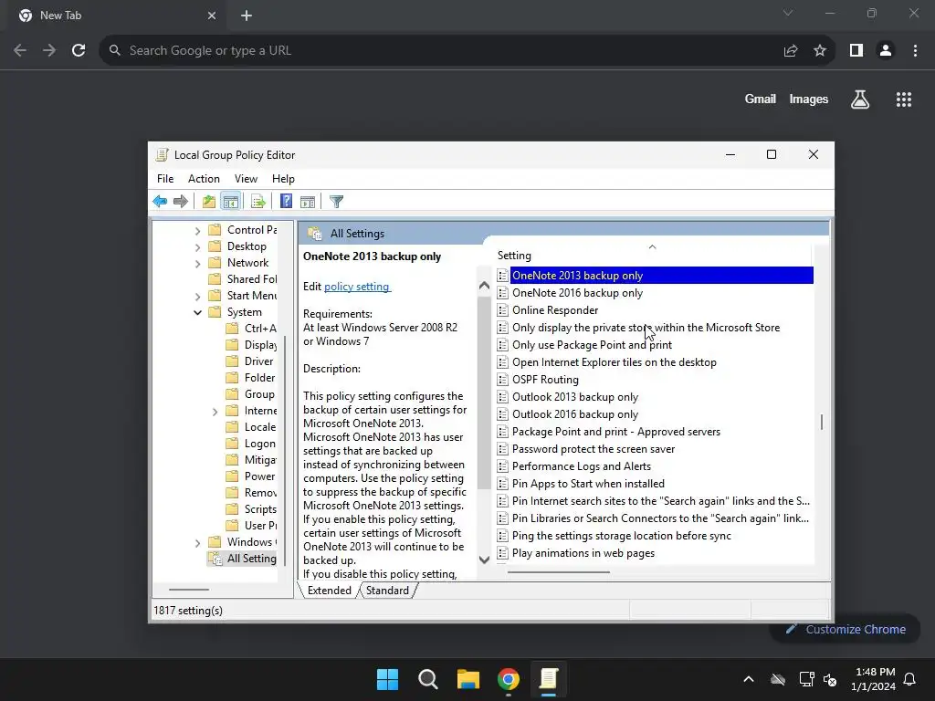The height and width of the screenshot is (701, 935).
Task: Open the Windows Start button
Action: pos(387,679)
